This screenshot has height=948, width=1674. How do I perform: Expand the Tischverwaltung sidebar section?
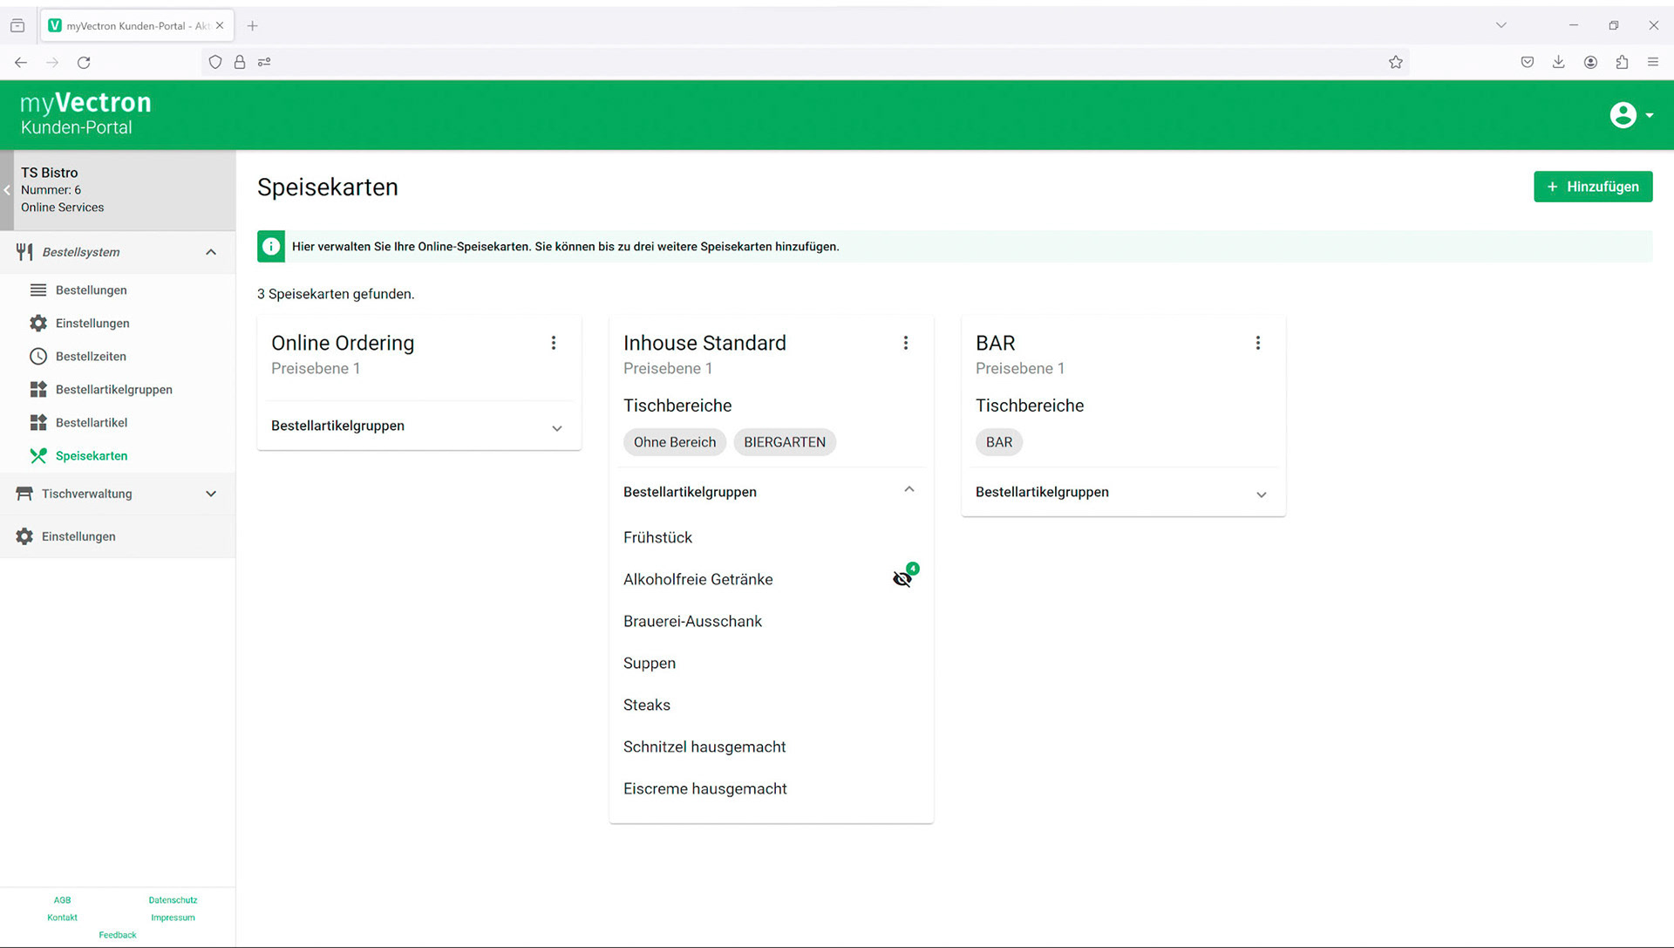tap(211, 494)
